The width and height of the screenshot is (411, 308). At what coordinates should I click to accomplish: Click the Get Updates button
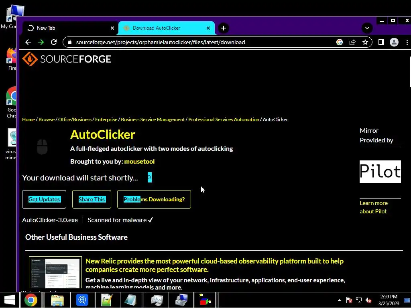pos(44,199)
